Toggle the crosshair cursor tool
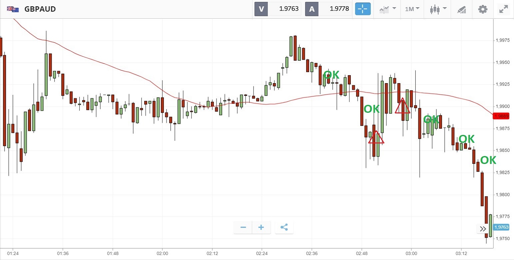The height and width of the screenshot is (260, 514). [x=363, y=9]
